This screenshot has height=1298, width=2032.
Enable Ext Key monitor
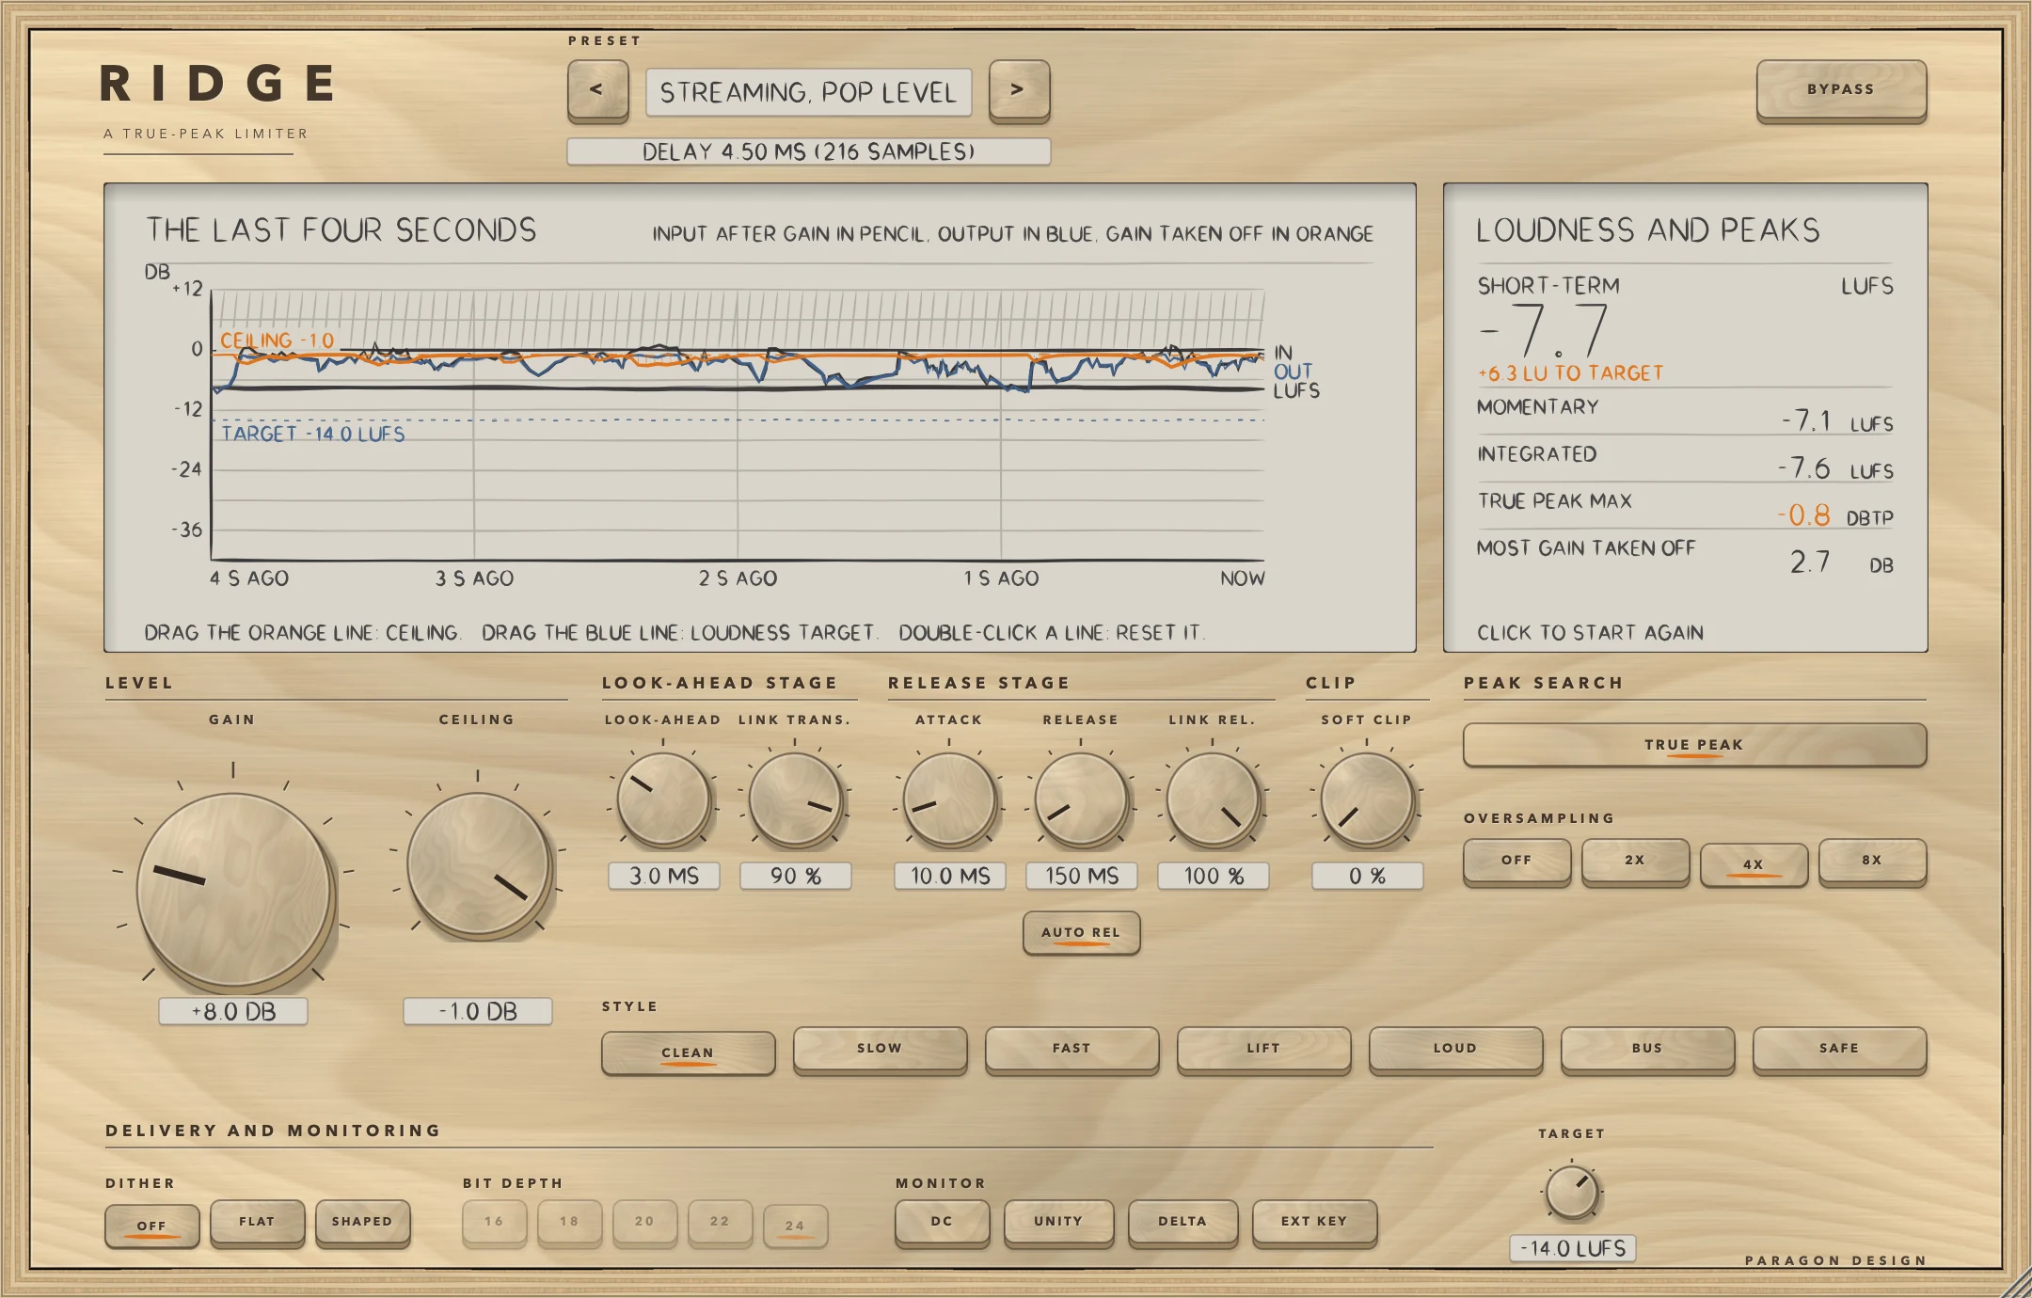(1314, 1222)
